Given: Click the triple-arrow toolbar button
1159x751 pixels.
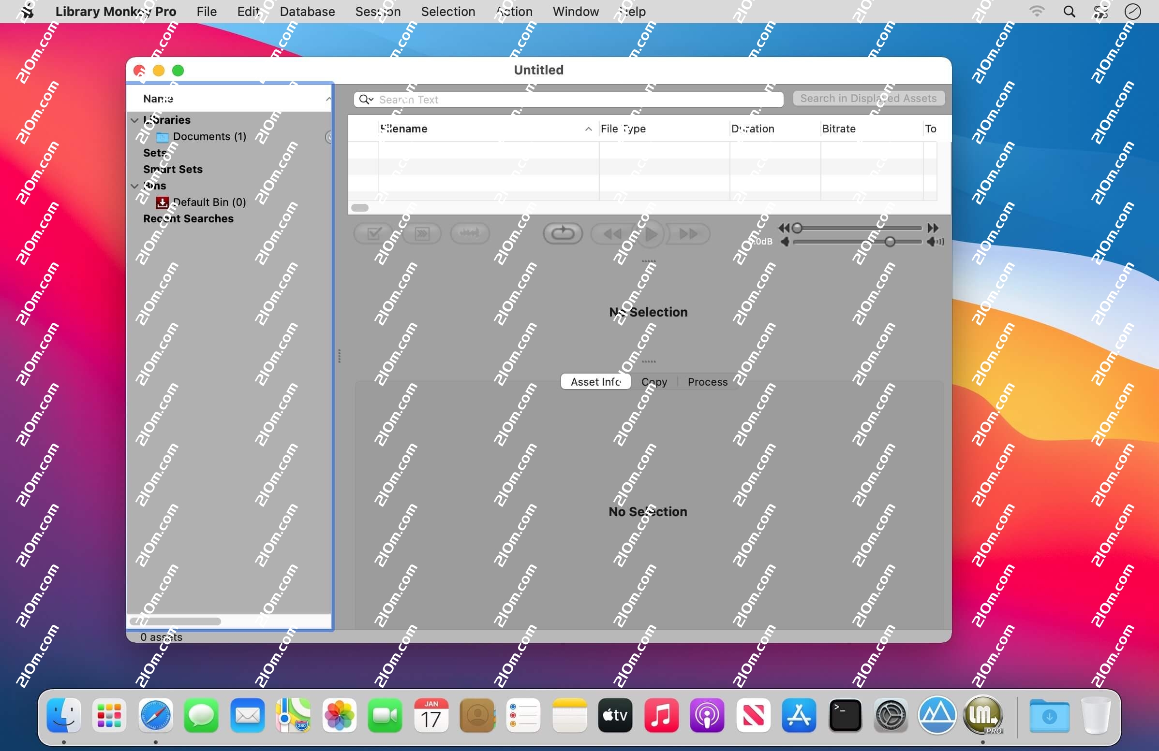Looking at the screenshot, I should (x=422, y=233).
